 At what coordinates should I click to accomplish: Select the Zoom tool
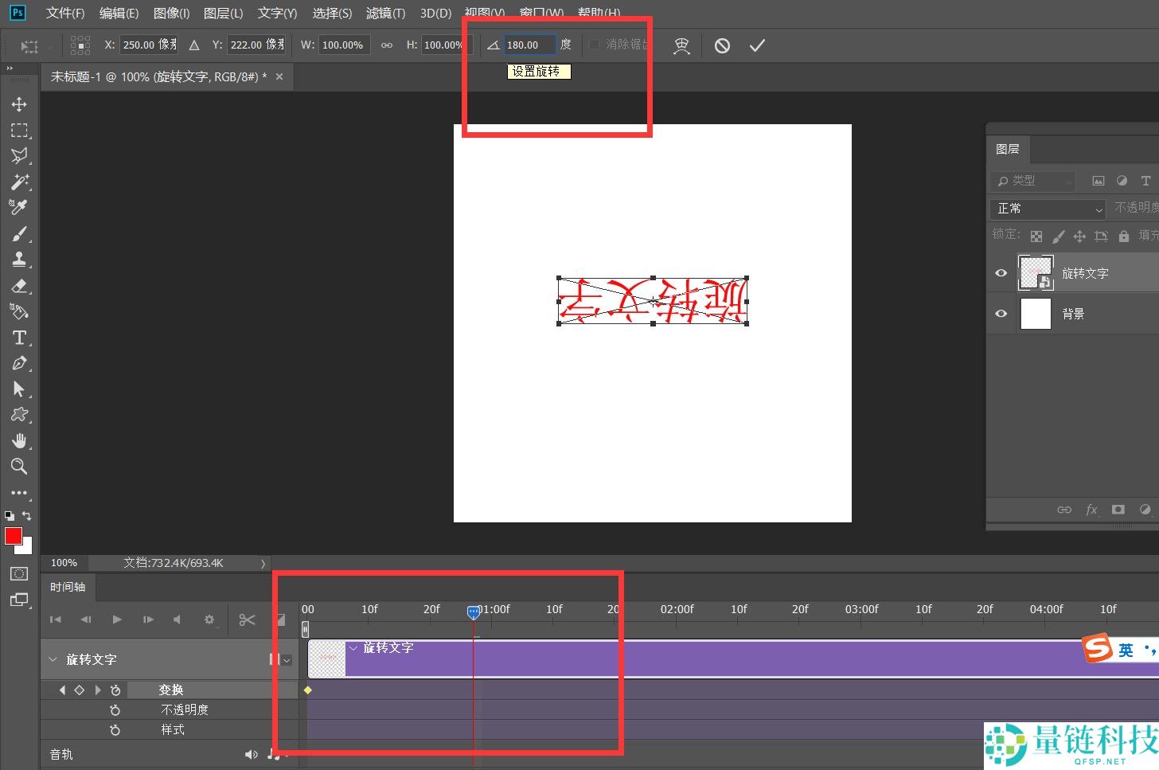[x=19, y=467]
